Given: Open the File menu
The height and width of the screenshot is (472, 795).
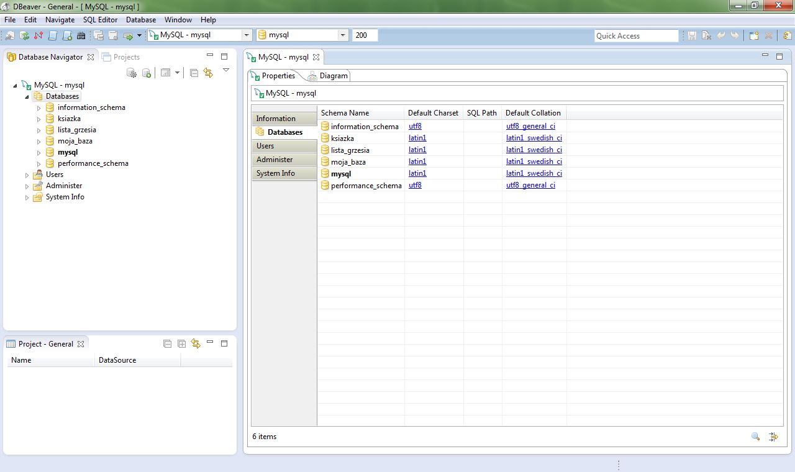Looking at the screenshot, I should point(10,20).
